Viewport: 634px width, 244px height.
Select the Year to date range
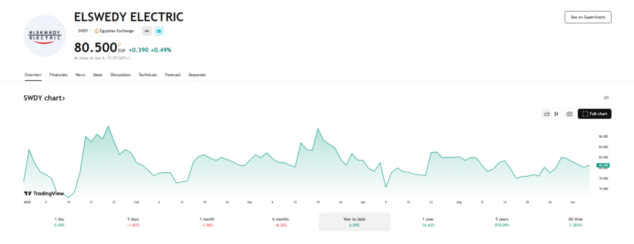point(354,222)
